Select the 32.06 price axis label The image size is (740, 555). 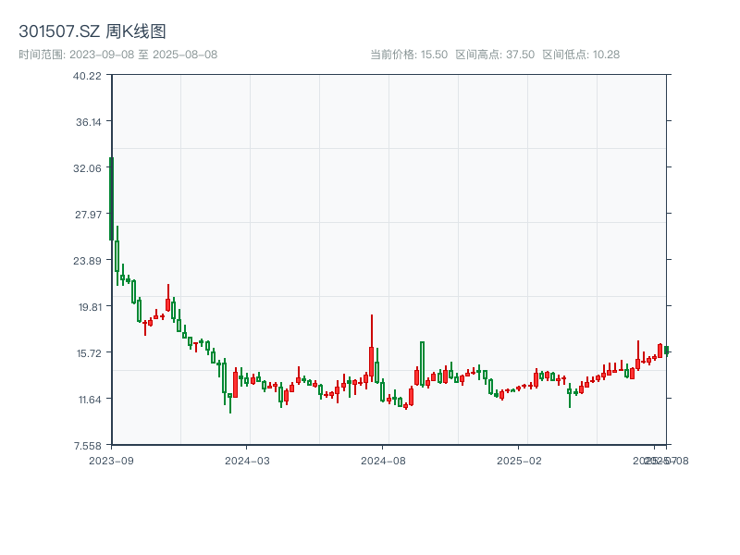88,168
